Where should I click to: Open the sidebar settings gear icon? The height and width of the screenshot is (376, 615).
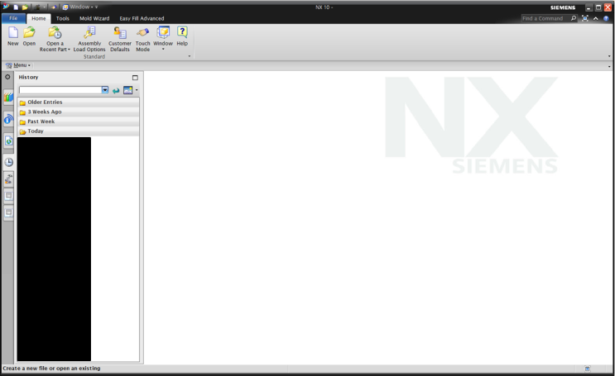pos(7,77)
